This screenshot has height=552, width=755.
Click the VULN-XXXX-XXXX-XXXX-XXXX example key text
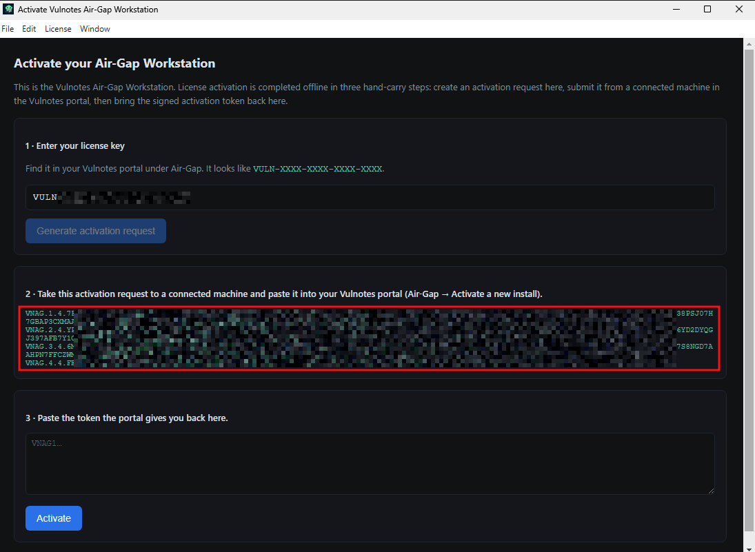[318, 169]
